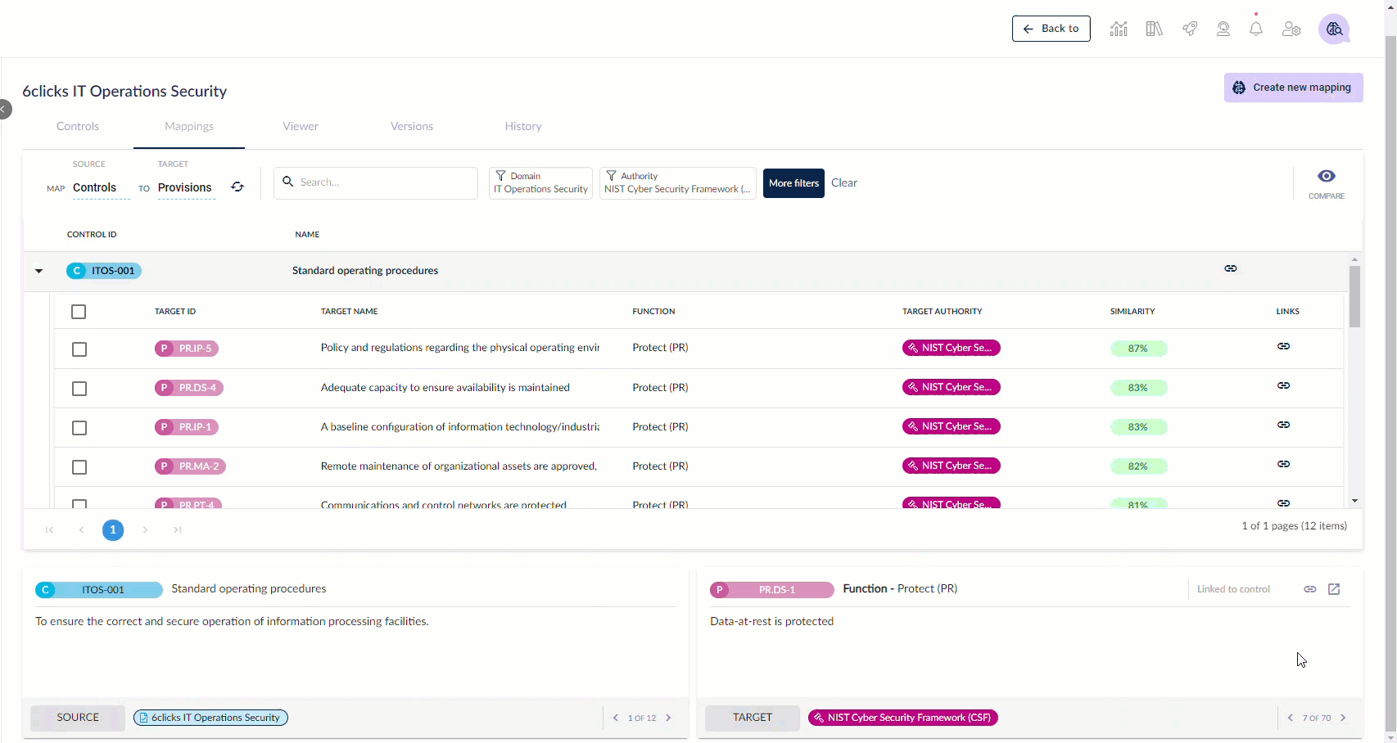
Task: Open the Authority filter dropdown
Action: point(677,182)
